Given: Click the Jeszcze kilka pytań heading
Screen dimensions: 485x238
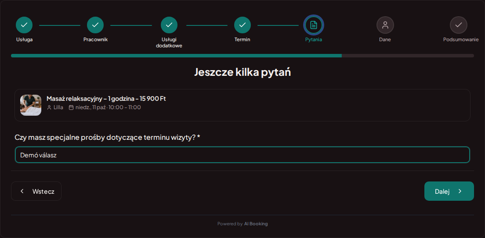Looking at the screenshot, I should pos(242,72).
